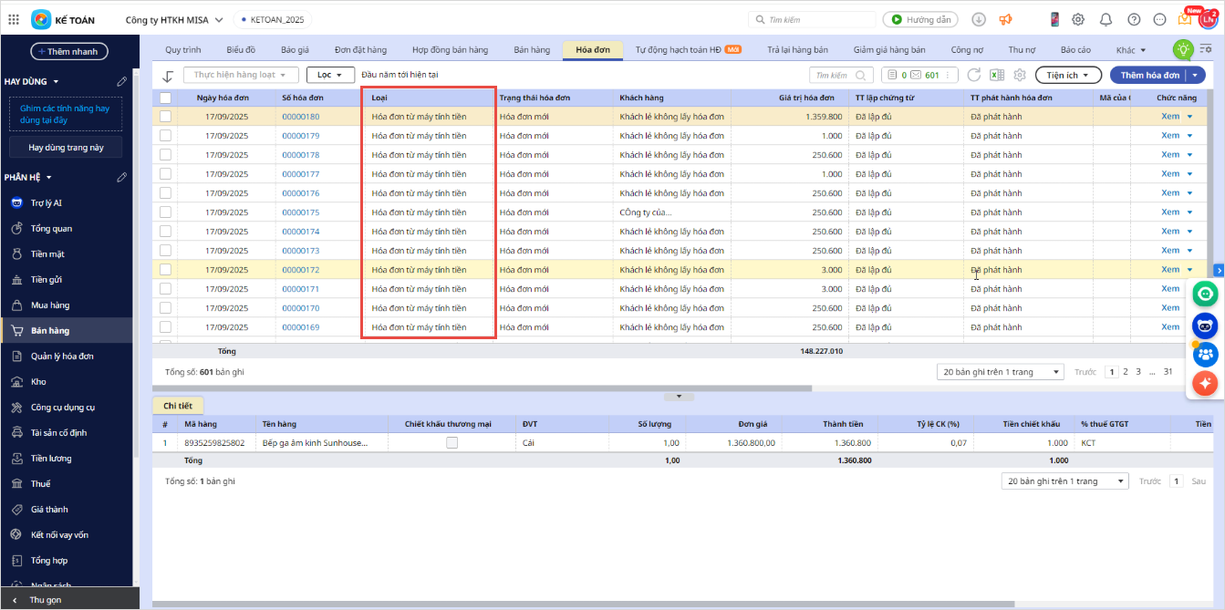Select Mua hàng in the sidebar
The height and width of the screenshot is (610, 1225).
(x=50, y=305)
